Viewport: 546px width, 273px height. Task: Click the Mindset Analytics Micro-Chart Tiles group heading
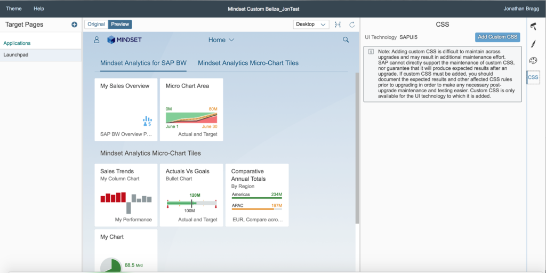click(150, 153)
